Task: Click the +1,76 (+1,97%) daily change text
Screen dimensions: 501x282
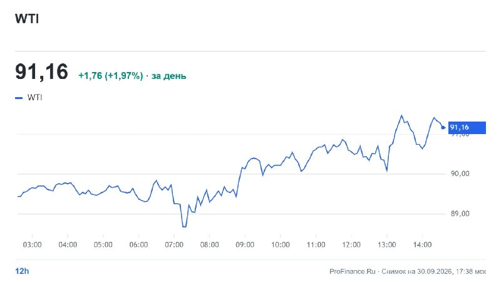Action: [111, 76]
